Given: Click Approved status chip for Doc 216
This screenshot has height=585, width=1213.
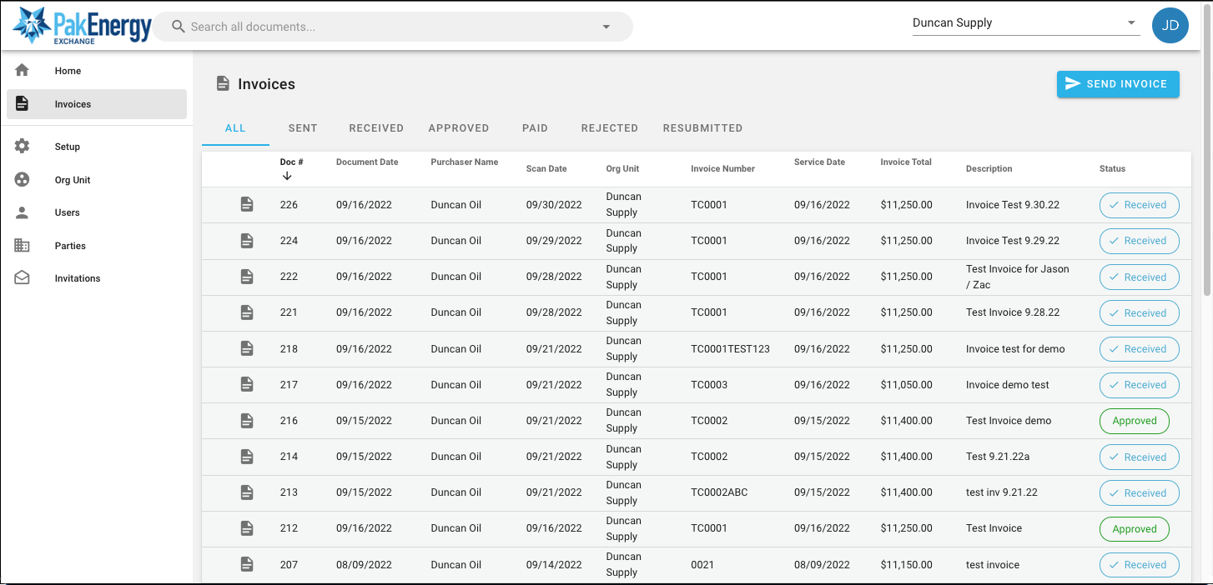Looking at the screenshot, I should [x=1135, y=421].
